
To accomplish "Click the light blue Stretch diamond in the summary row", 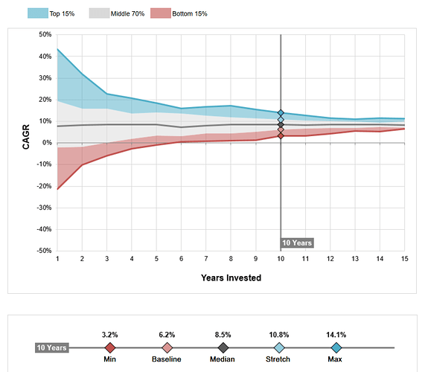I will tap(279, 347).
